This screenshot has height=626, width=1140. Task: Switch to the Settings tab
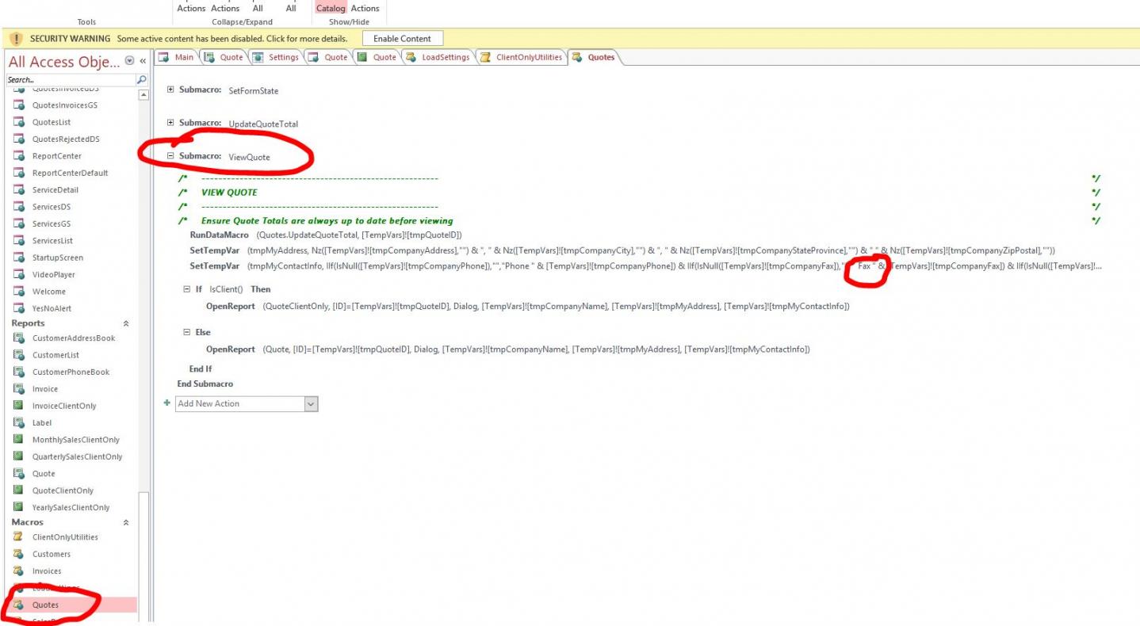click(277, 57)
